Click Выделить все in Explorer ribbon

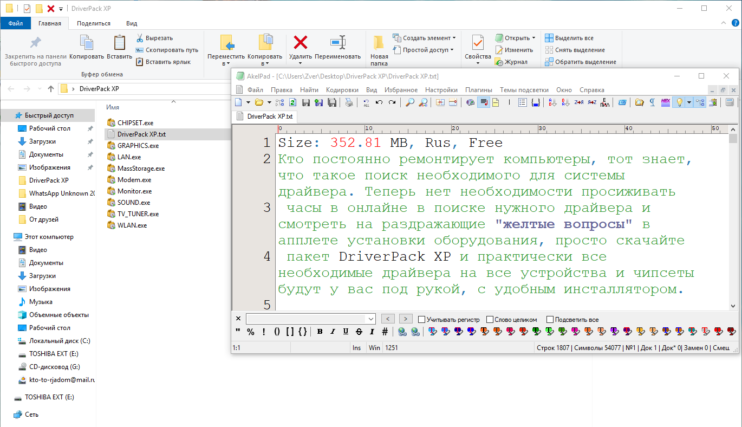coord(569,38)
